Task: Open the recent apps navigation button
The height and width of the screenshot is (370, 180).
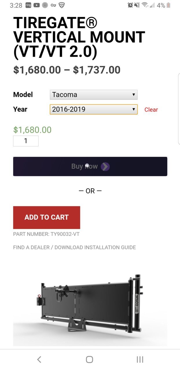Action: (x=140, y=359)
